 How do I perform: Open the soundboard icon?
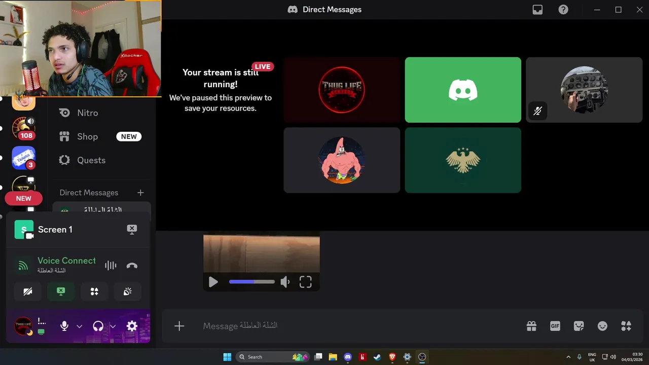(x=128, y=291)
